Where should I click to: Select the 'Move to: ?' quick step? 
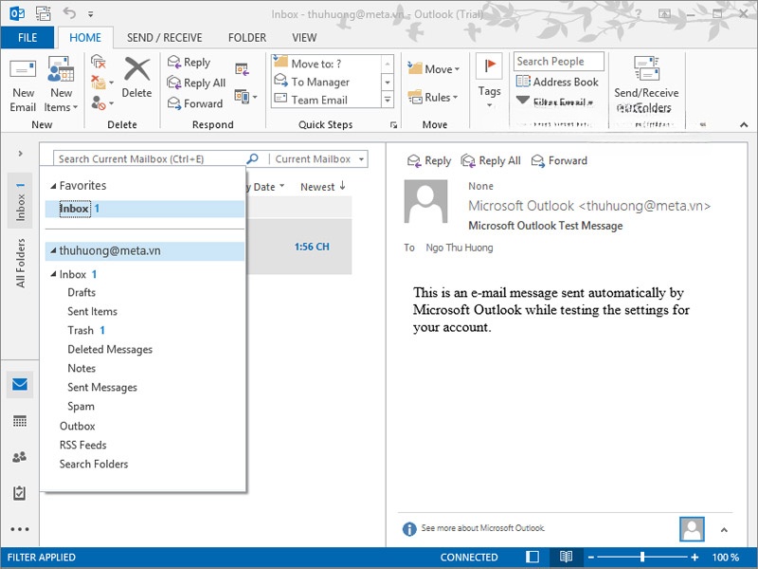click(326, 64)
